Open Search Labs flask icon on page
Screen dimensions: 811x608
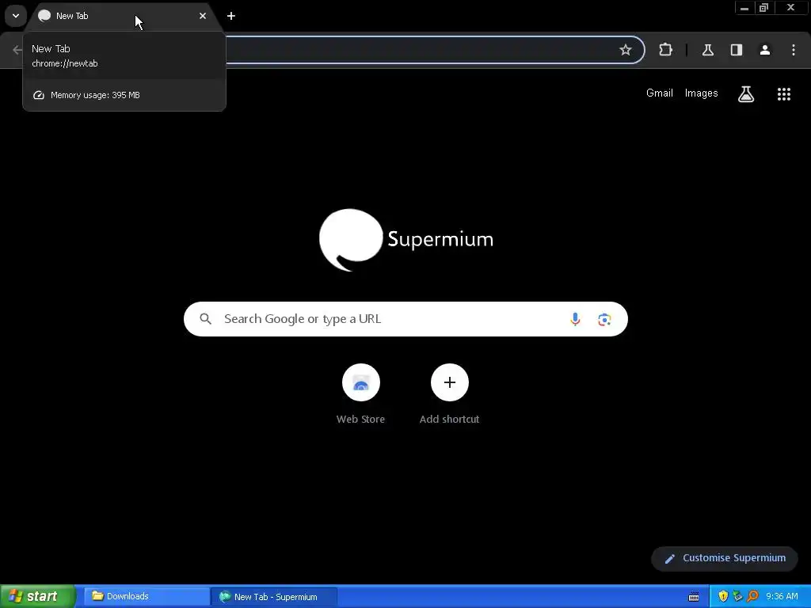point(746,93)
